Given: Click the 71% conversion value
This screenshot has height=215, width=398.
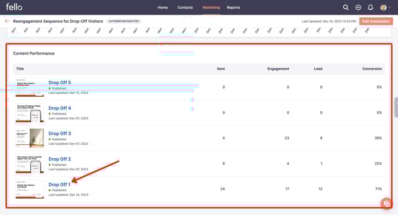Looking at the screenshot, I should (378, 189).
